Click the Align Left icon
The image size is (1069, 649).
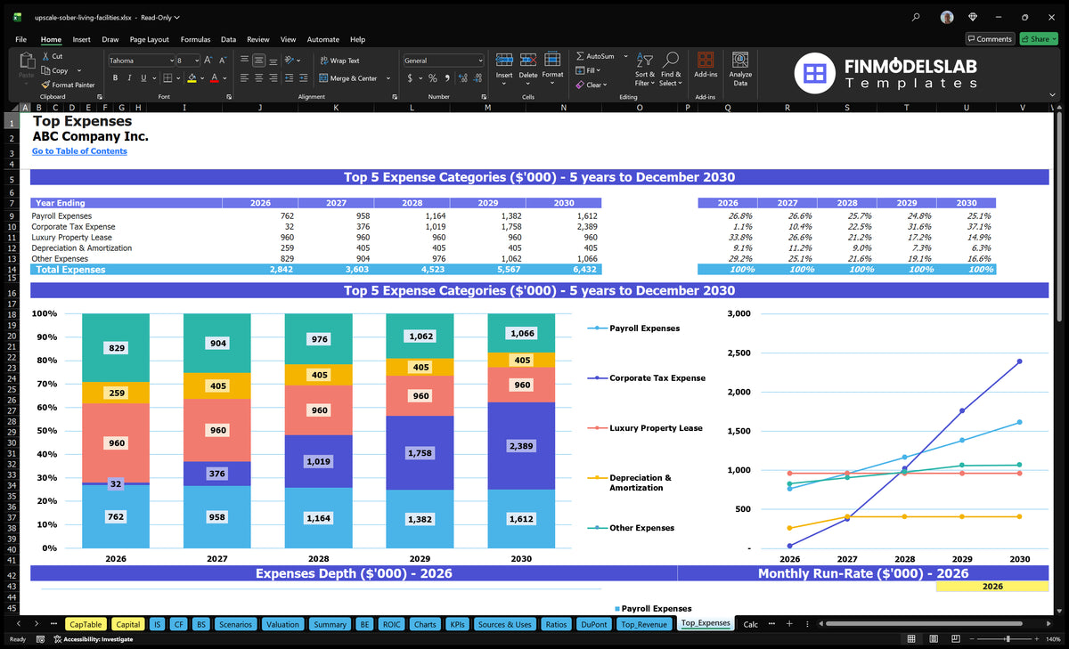pyautogui.click(x=244, y=78)
